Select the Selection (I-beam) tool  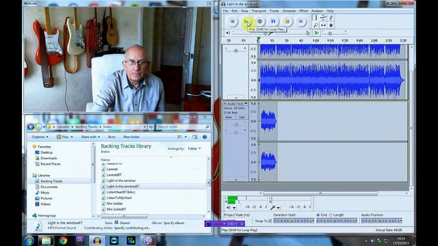316,18
